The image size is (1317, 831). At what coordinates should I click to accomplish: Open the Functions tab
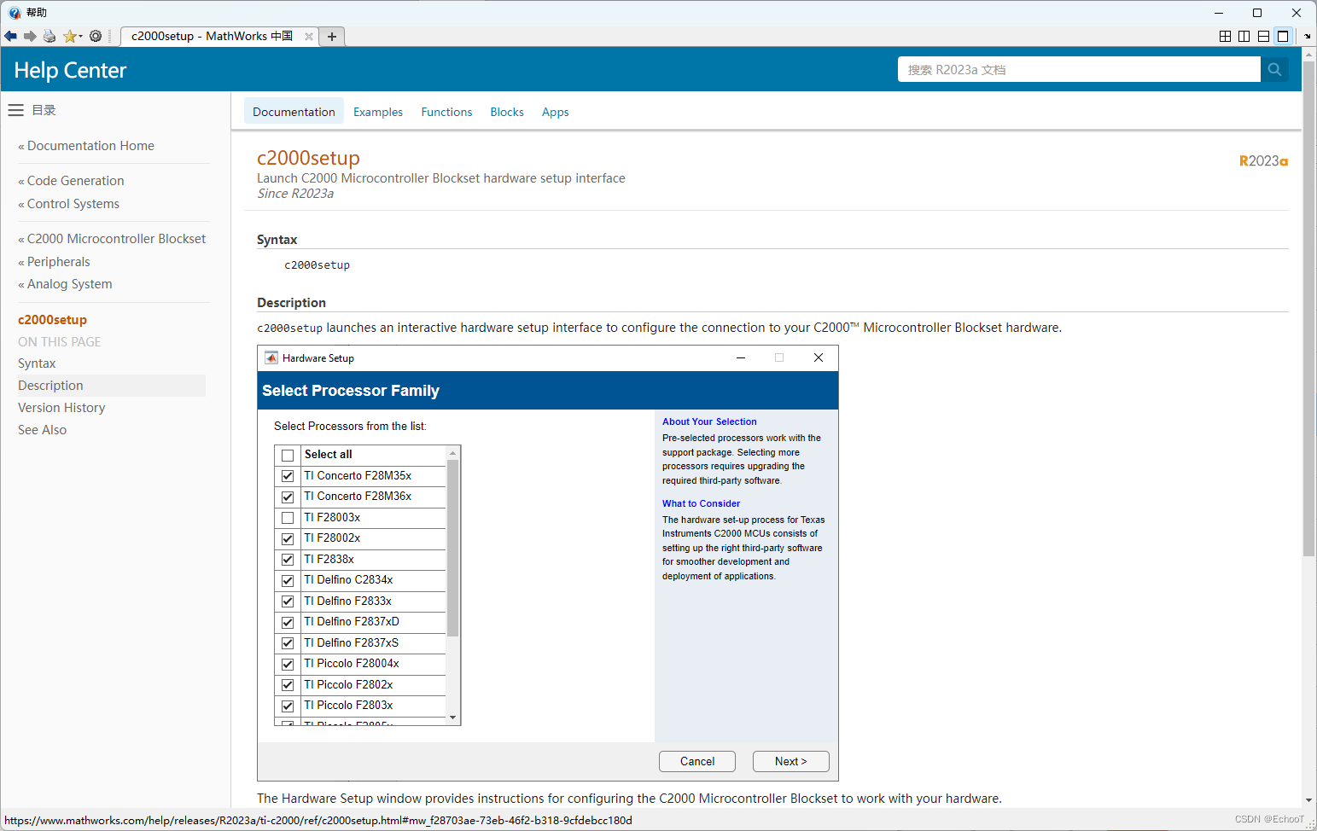[x=446, y=112]
